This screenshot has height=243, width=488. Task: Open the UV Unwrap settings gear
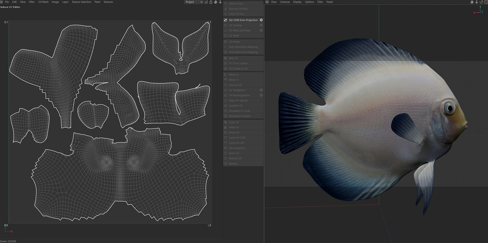261,25
